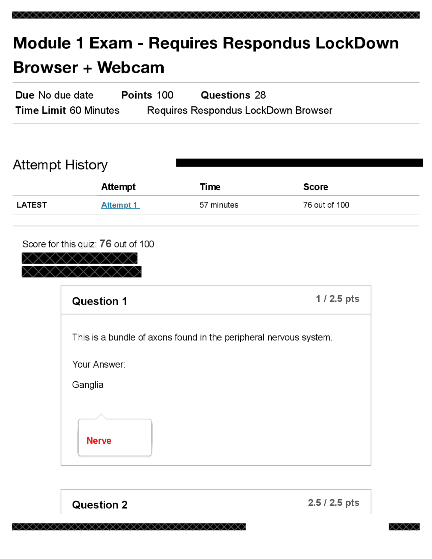The image size is (432, 559).
Task: Click the red Nerve correct-answer callout
Action: coord(99,441)
